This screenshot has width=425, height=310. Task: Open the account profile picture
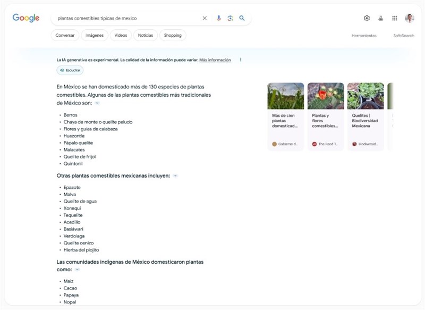coord(410,18)
